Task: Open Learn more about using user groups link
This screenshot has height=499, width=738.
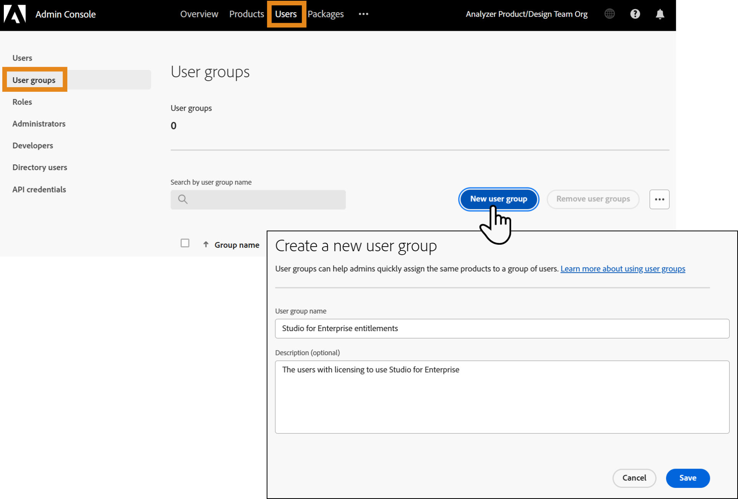Action: point(623,269)
